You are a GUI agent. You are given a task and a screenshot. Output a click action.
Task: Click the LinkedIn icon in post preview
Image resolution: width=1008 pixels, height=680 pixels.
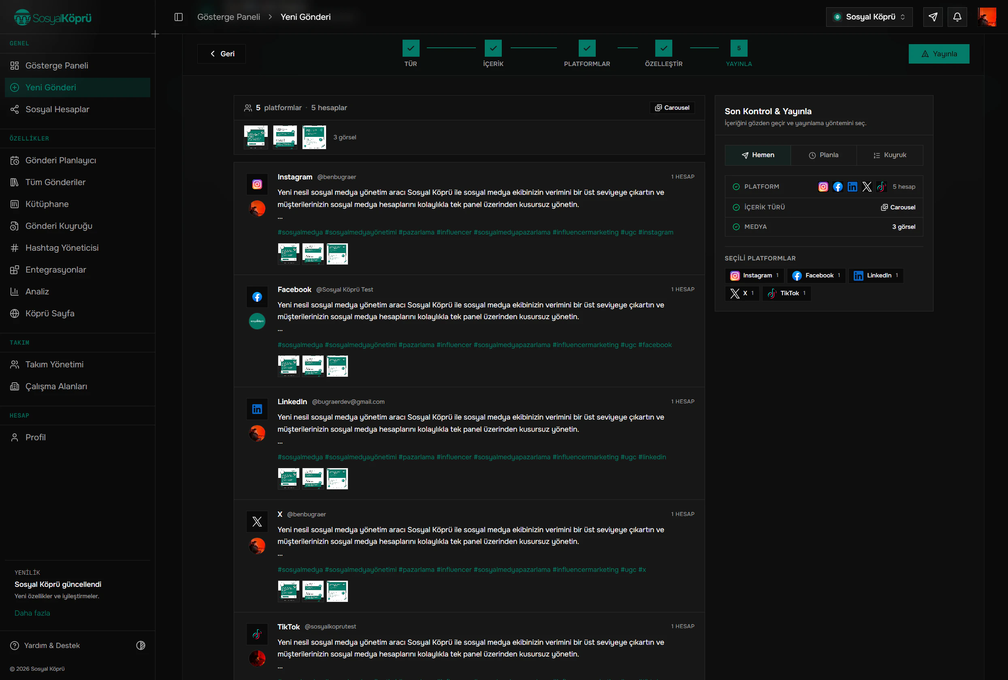point(257,409)
